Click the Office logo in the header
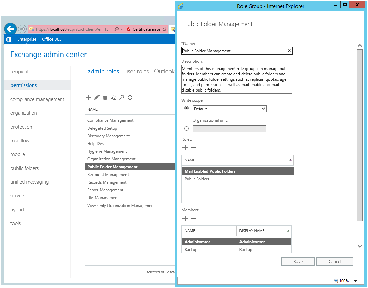The width and height of the screenshot is (368, 288). 9,39
